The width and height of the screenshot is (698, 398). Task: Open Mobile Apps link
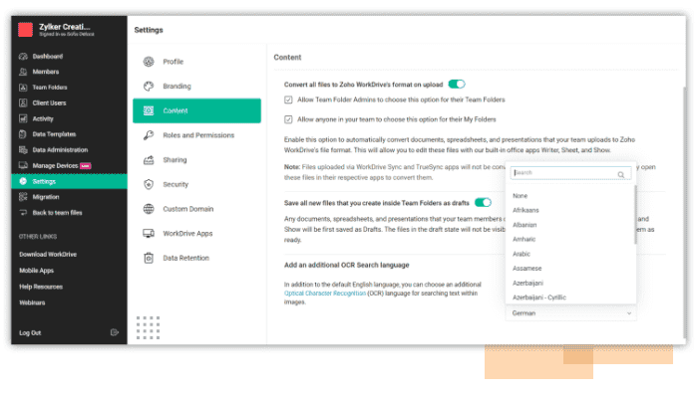pyautogui.click(x=36, y=271)
